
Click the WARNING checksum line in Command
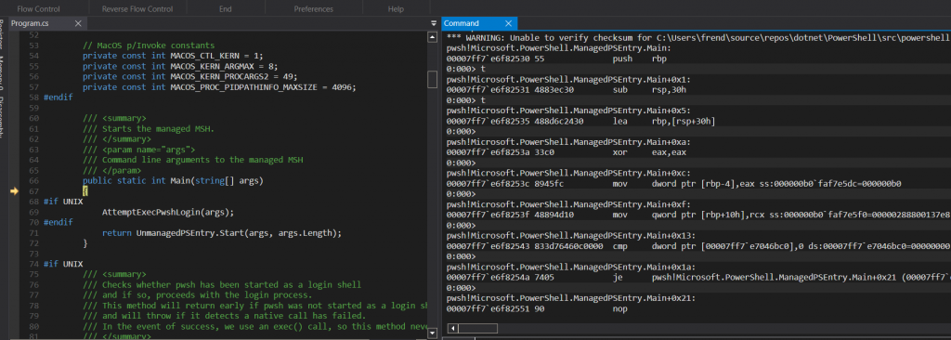[x=698, y=38]
